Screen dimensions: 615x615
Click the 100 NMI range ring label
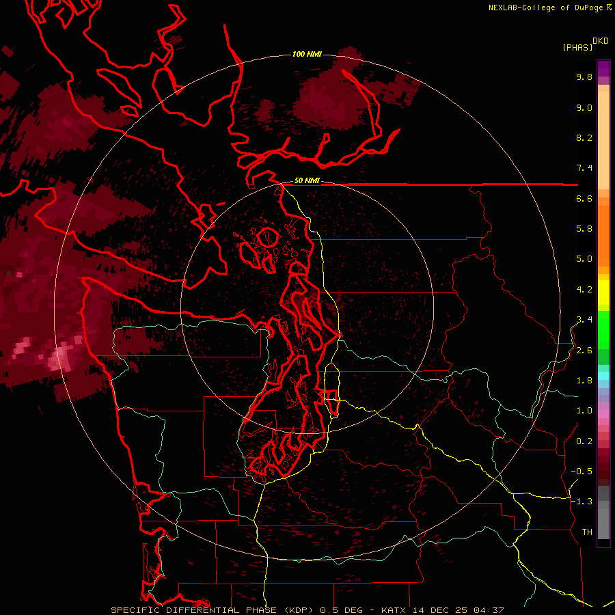[x=307, y=54]
